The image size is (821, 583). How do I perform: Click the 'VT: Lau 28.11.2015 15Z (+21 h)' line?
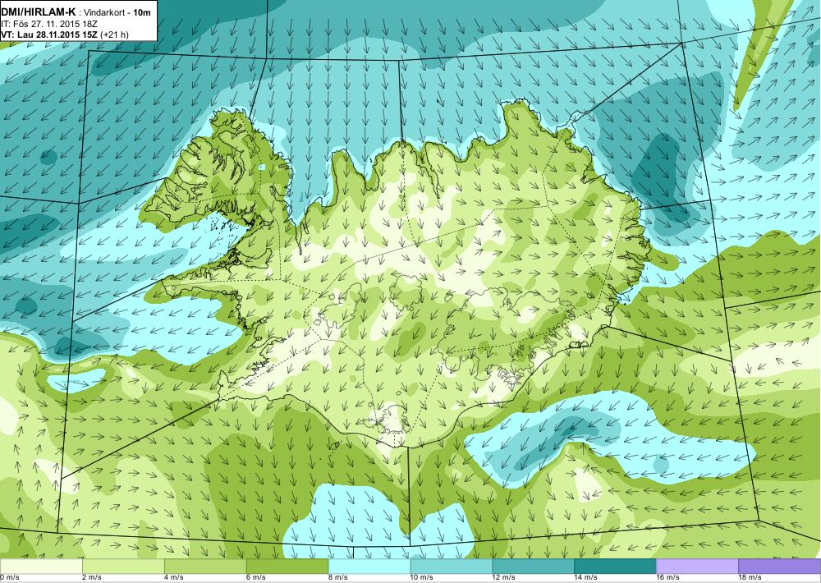pyautogui.click(x=64, y=34)
